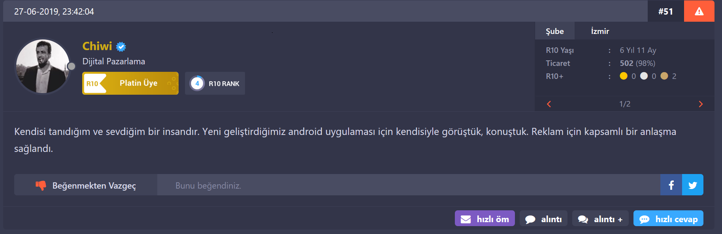Report post with the warning triangle icon
The height and width of the screenshot is (234, 722).
click(x=699, y=11)
